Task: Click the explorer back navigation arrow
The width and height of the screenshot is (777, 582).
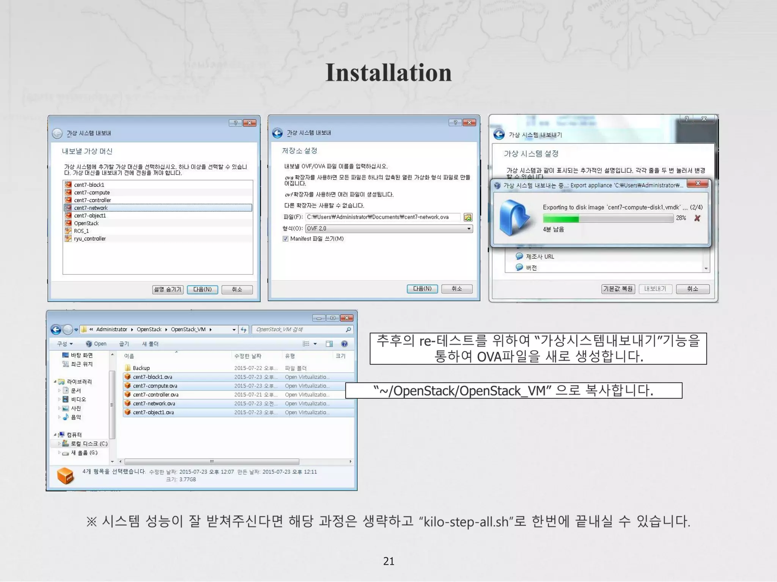Action: click(x=56, y=330)
